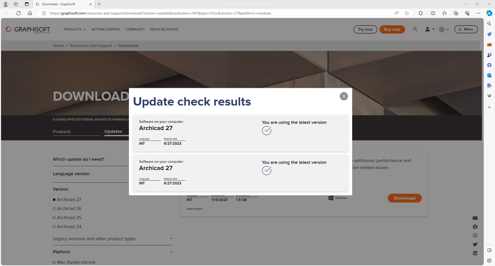Screen dimensions: 495x266
Task: Switch to the Updates tab
Action: tap(113, 132)
